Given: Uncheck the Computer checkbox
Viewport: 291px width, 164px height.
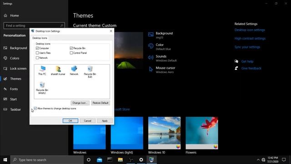Looking at the screenshot, I should click(x=37, y=48).
